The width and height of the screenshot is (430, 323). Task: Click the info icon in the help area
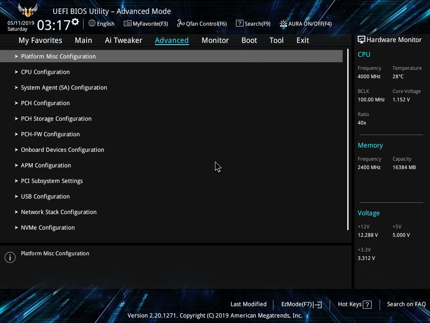coord(10,257)
